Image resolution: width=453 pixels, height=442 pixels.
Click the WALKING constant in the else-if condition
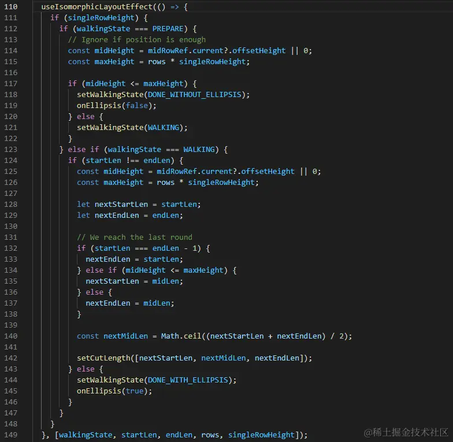point(199,149)
